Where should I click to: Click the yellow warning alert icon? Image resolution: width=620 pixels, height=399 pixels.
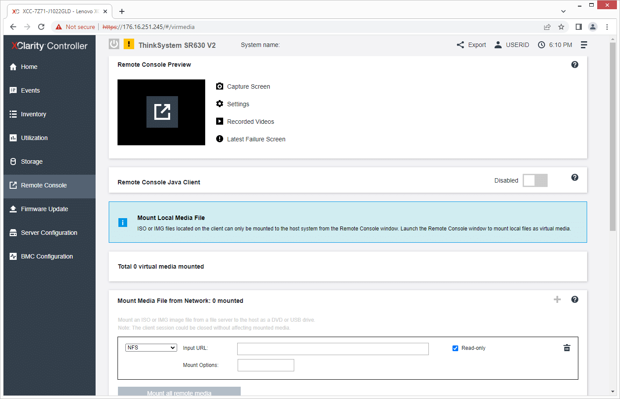[x=129, y=44]
